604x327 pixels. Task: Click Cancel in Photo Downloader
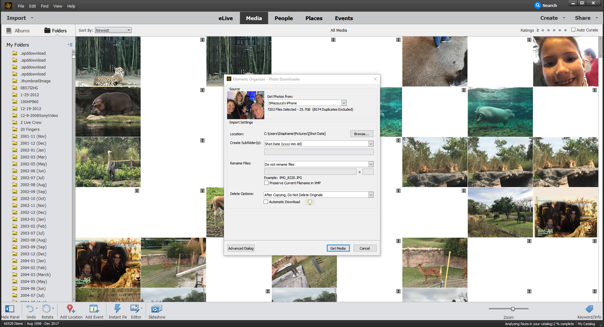[365, 248]
